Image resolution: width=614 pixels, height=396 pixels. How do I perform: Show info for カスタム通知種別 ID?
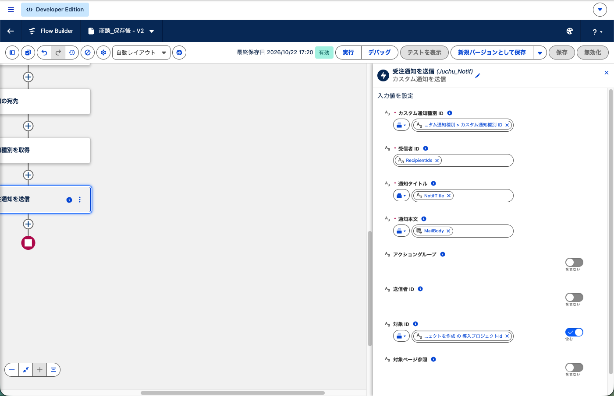450,113
